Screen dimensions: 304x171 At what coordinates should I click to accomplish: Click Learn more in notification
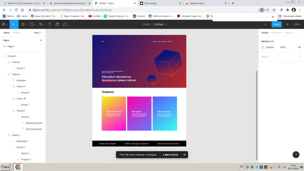pos(171,155)
